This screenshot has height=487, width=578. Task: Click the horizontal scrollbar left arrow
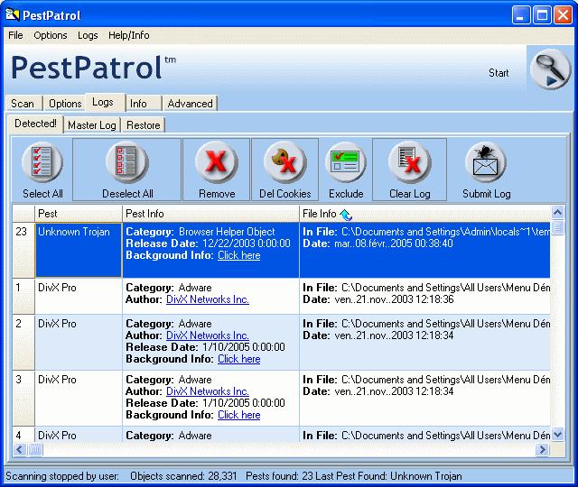tap(20, 449)
